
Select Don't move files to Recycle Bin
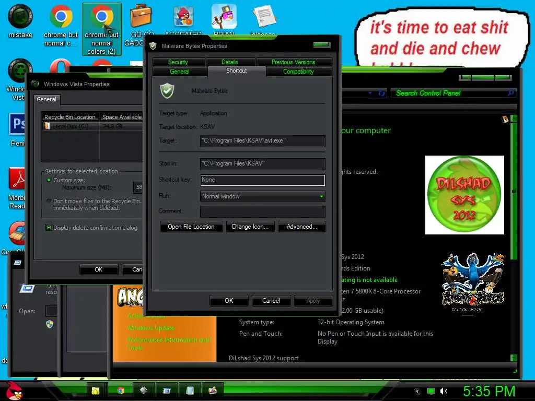[49, 201]
